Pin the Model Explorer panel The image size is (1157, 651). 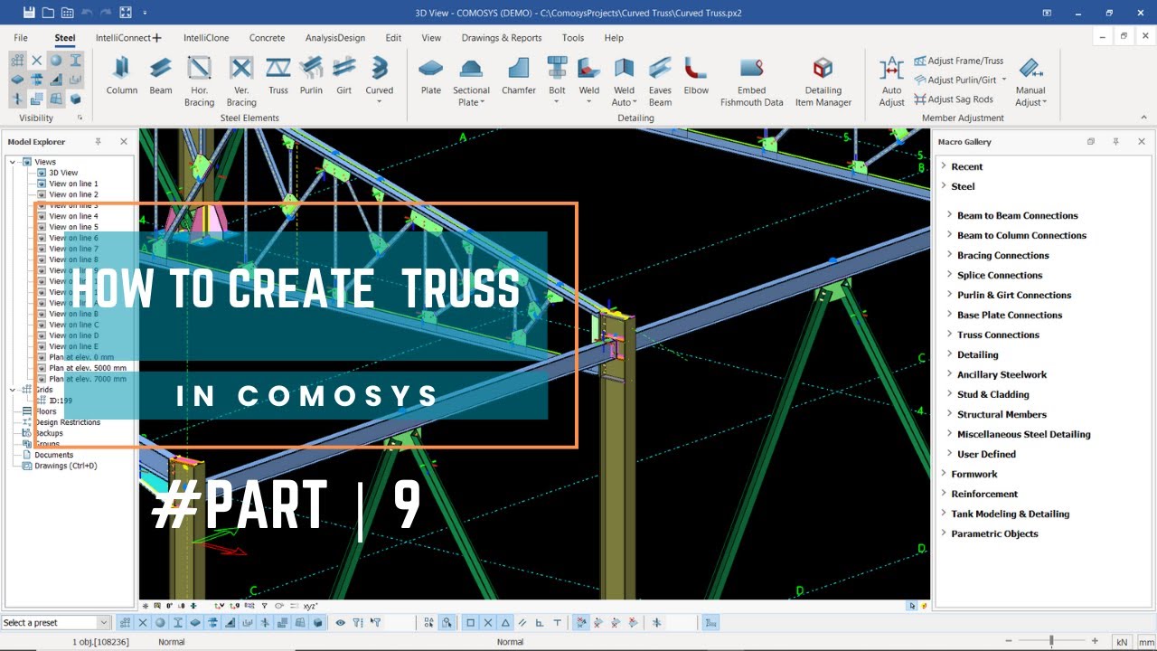click(98, 142)
